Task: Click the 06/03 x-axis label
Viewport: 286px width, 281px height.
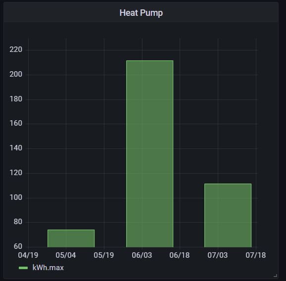Action: tap(142, 255)
